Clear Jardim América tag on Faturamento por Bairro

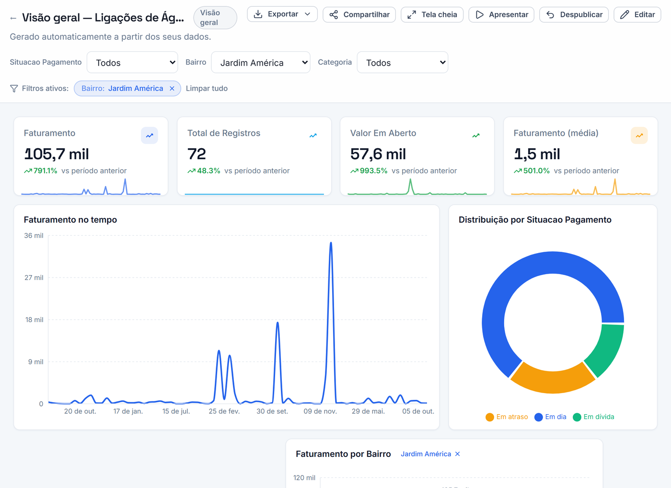point(458,454)
